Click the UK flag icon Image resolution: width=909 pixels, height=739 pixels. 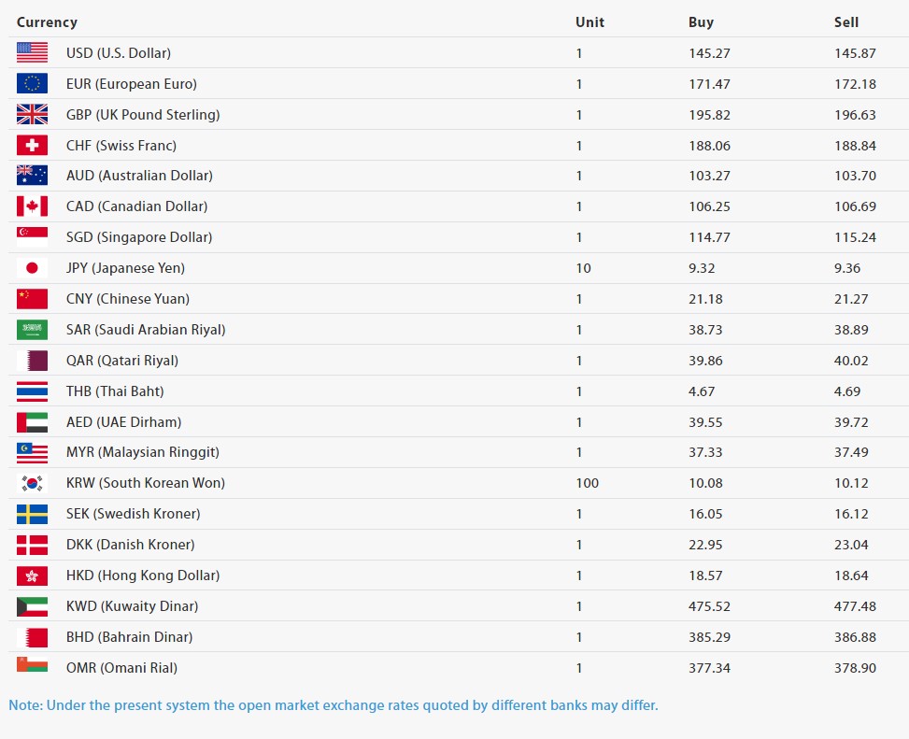[x=32, y=115]
